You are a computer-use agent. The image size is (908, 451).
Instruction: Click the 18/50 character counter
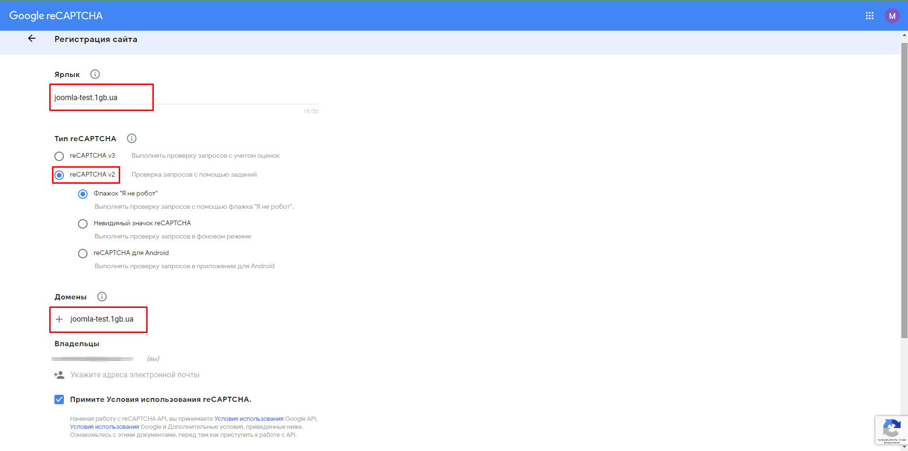pos(311,111)
